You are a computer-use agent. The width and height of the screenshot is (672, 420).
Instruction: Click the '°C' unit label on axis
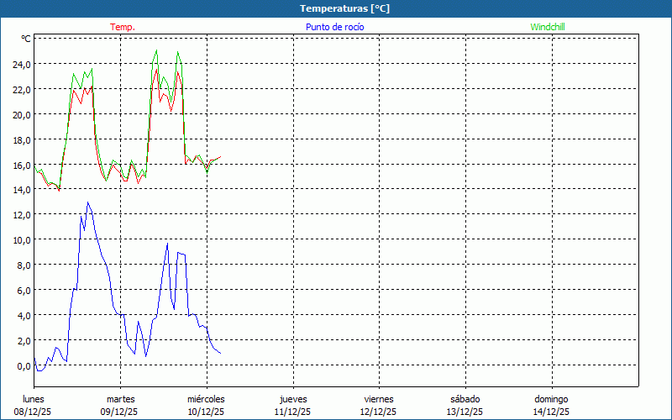pyautogui.click(x=26, y=39)
